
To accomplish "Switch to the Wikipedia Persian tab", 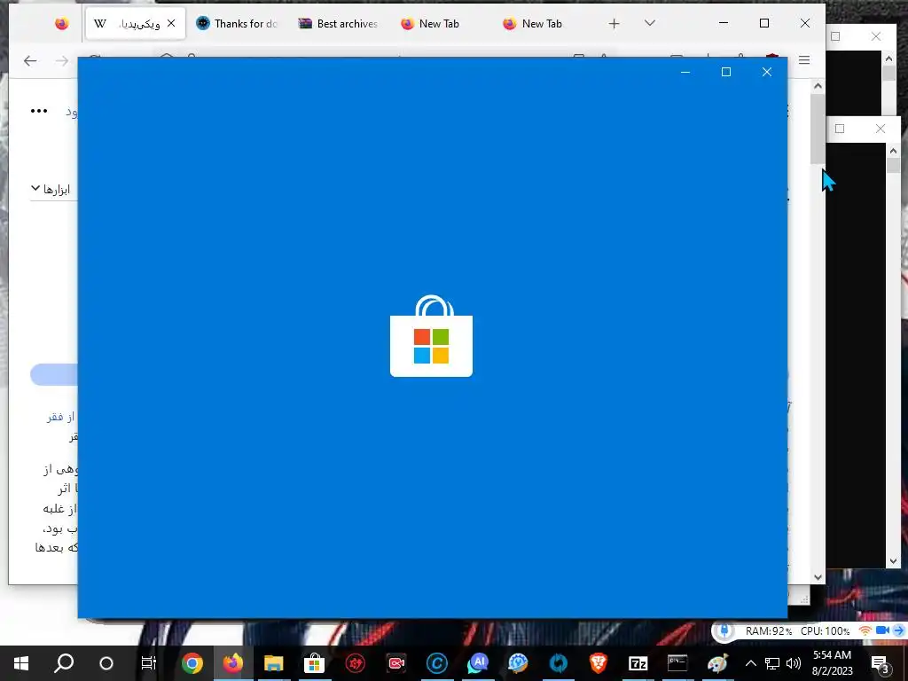I will (x=136, y=23).
